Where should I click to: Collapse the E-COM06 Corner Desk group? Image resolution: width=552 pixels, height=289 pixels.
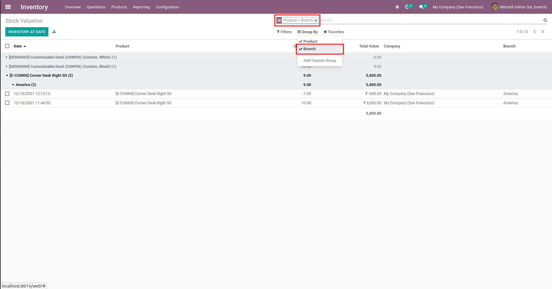click(39, 76)
